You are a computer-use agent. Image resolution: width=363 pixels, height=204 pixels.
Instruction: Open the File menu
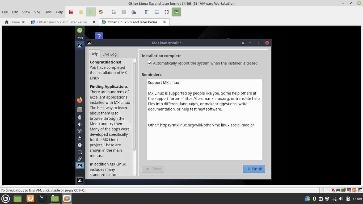[5, 12]
